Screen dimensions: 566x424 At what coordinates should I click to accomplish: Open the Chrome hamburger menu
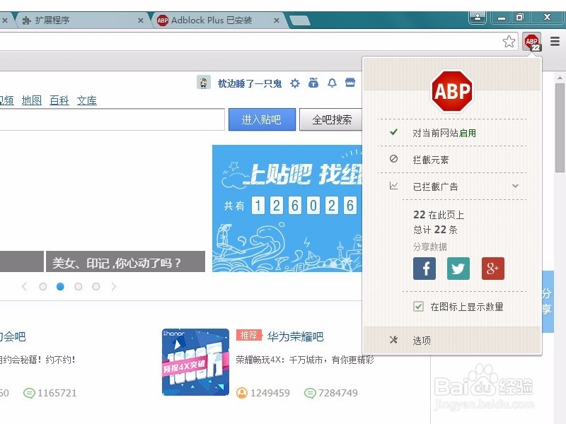[555, 42]
